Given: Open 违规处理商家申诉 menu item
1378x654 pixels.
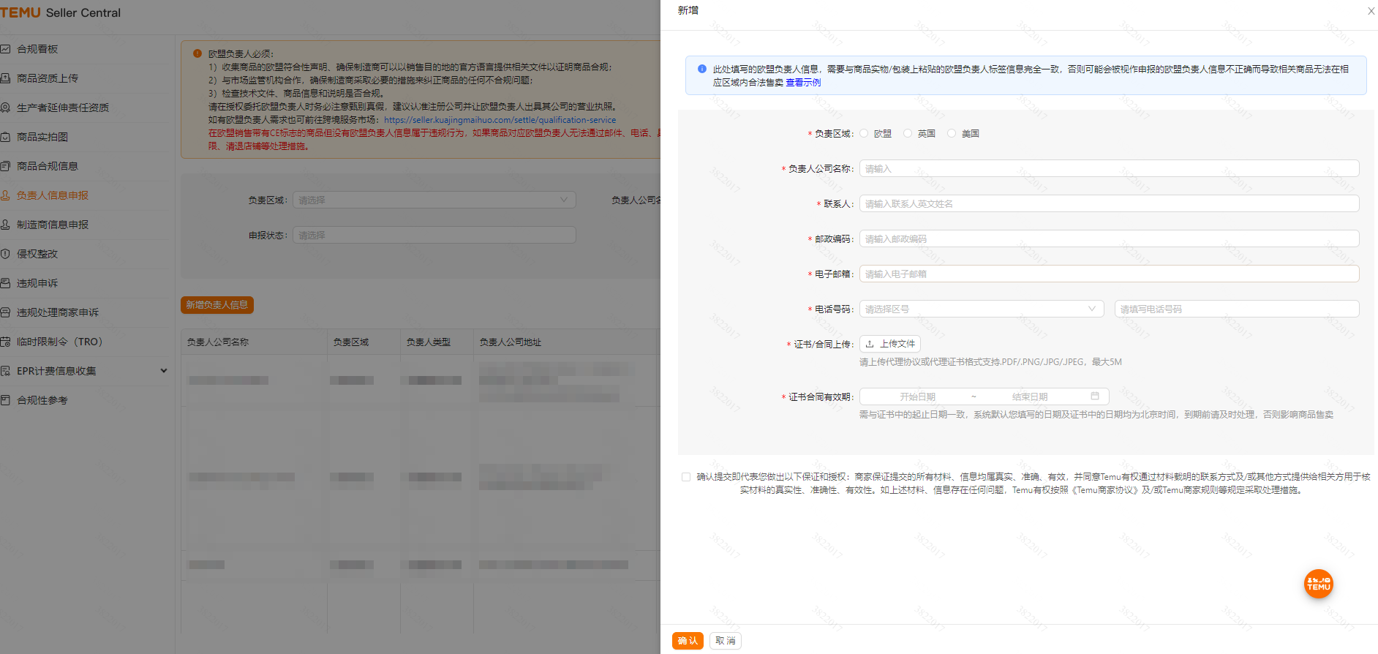Looking at the screenshot, I should (x=58, y=312).
